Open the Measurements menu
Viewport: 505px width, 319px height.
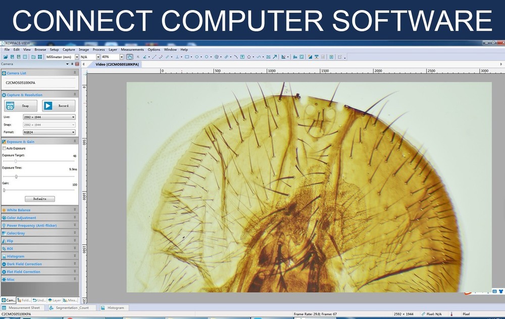click(132, 49)
